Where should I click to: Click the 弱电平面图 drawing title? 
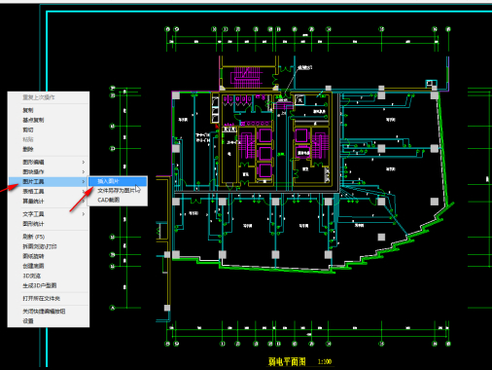pyautogui.click(x=287, y=361)
